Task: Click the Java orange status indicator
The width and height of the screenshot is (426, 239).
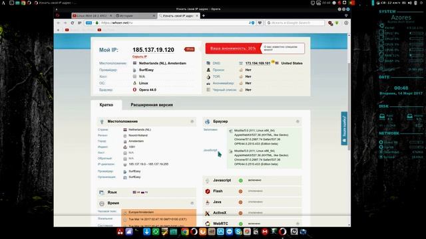Action: click(x=241, y=202)
